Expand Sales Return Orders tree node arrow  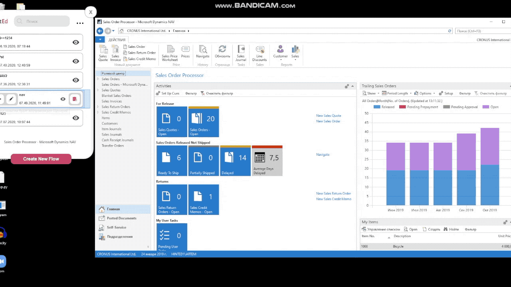pyautogui.click(x=98, y=107)
